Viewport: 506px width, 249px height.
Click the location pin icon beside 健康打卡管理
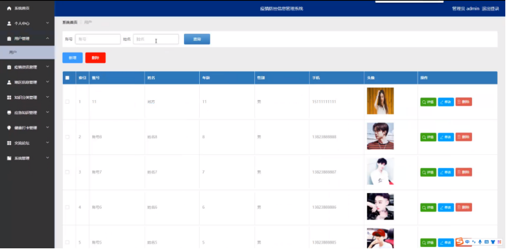9,128
